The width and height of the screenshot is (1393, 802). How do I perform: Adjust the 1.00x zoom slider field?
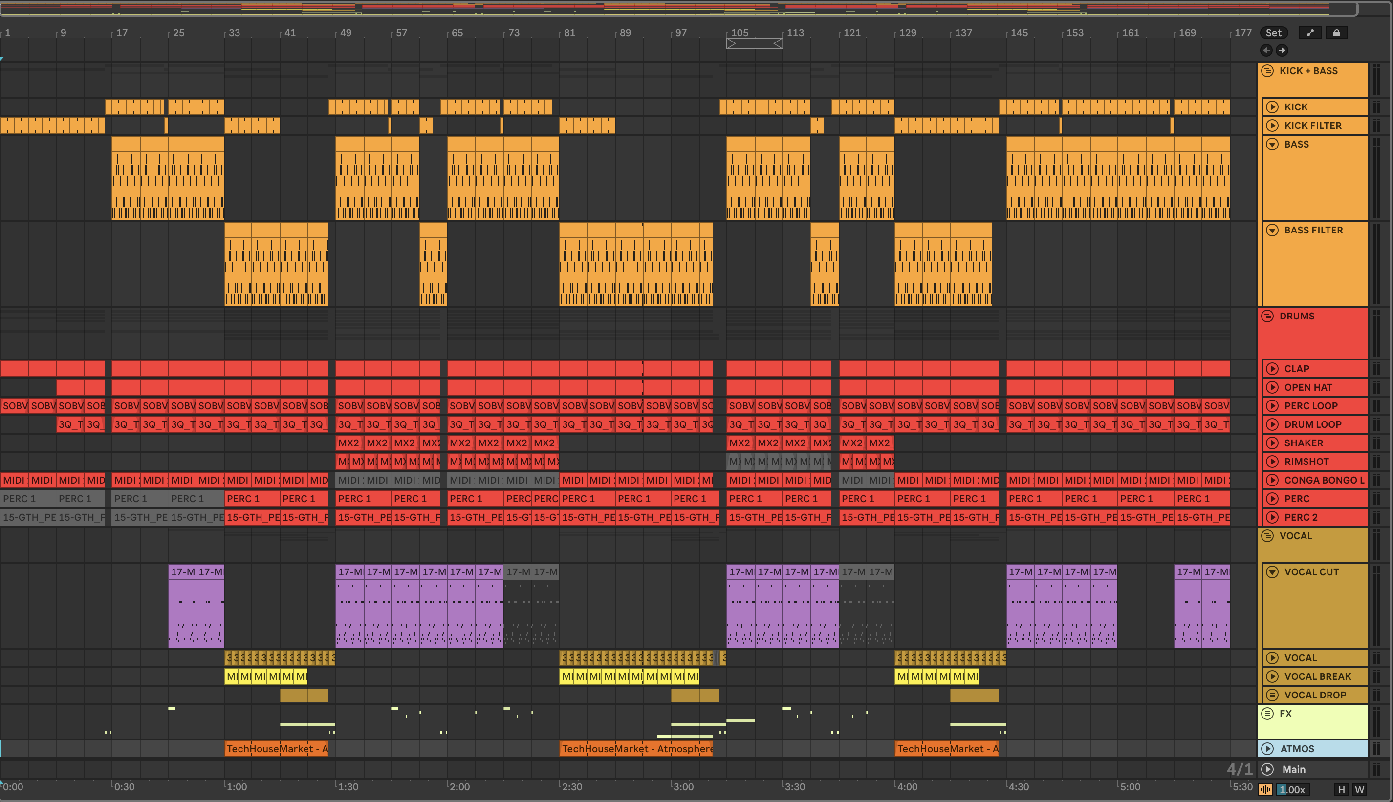1293,789
